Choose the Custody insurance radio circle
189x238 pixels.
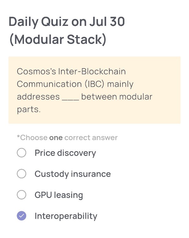click(x=21, y=174)
